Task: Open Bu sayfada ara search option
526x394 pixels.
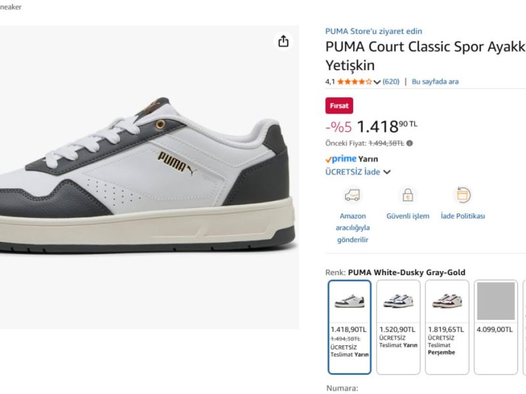Action: tap(436, 81)
